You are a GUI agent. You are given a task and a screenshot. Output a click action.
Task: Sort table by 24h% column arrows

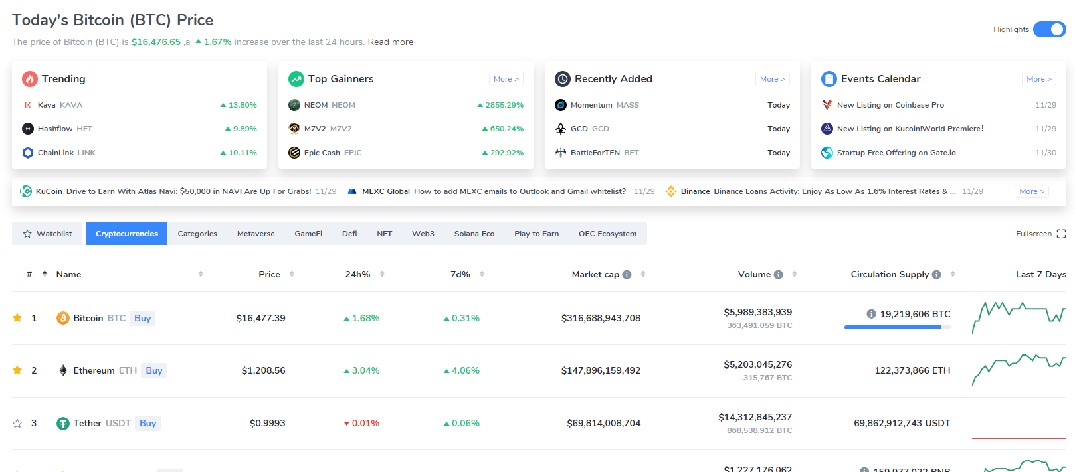click(382, 274)
